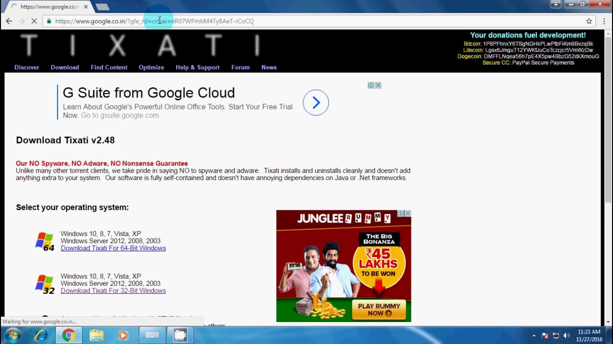Open on-screen keyboard taskbar item
613x344 pixels.
(152, 335)
